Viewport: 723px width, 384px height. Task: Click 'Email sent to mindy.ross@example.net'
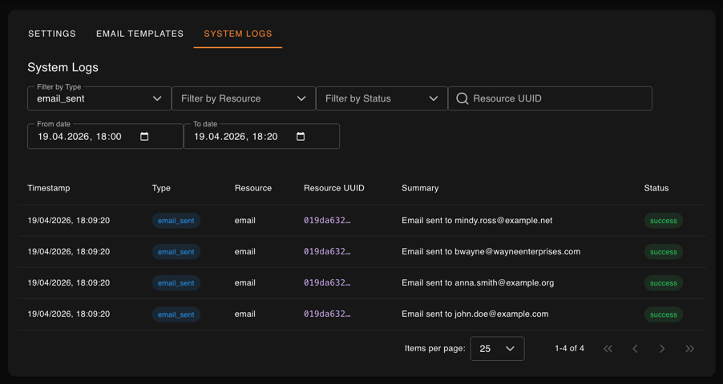pos(477,221)
